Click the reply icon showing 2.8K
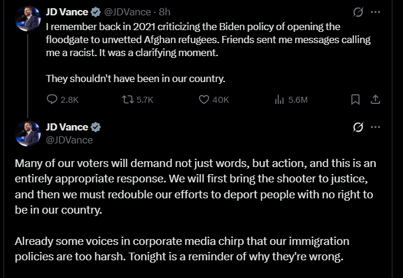 coord(52,100)
